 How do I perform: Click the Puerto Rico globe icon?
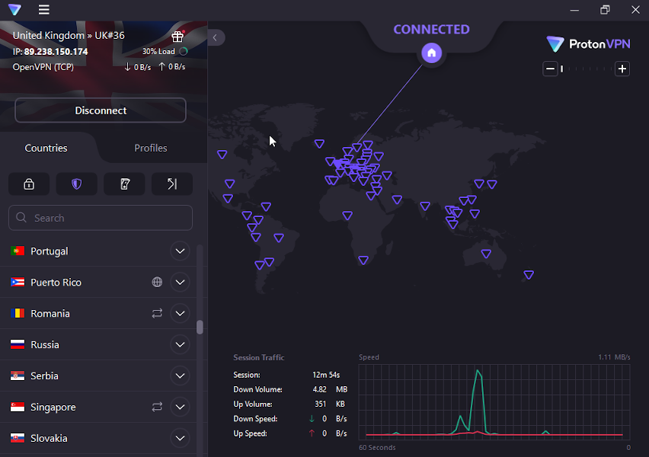157,282
